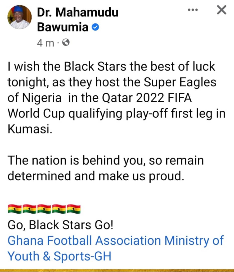Open the three-dots post options menu

(x=193, y=10)
